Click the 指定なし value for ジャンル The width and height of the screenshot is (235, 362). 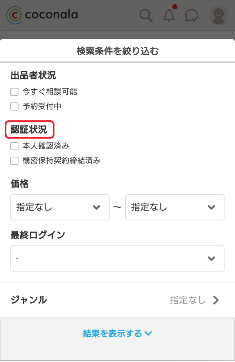(x=188, y=300)
